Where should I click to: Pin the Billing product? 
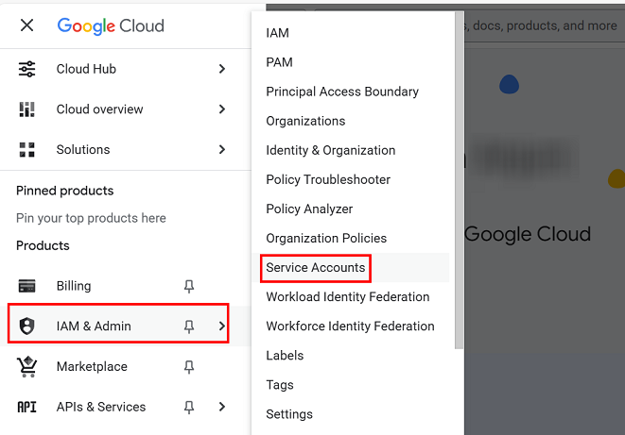point(189,286)
